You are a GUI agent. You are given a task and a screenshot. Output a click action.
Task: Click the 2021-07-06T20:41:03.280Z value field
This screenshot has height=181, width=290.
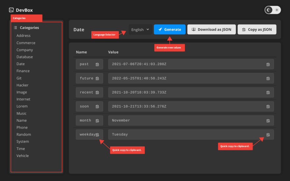[x=191, y=64]
